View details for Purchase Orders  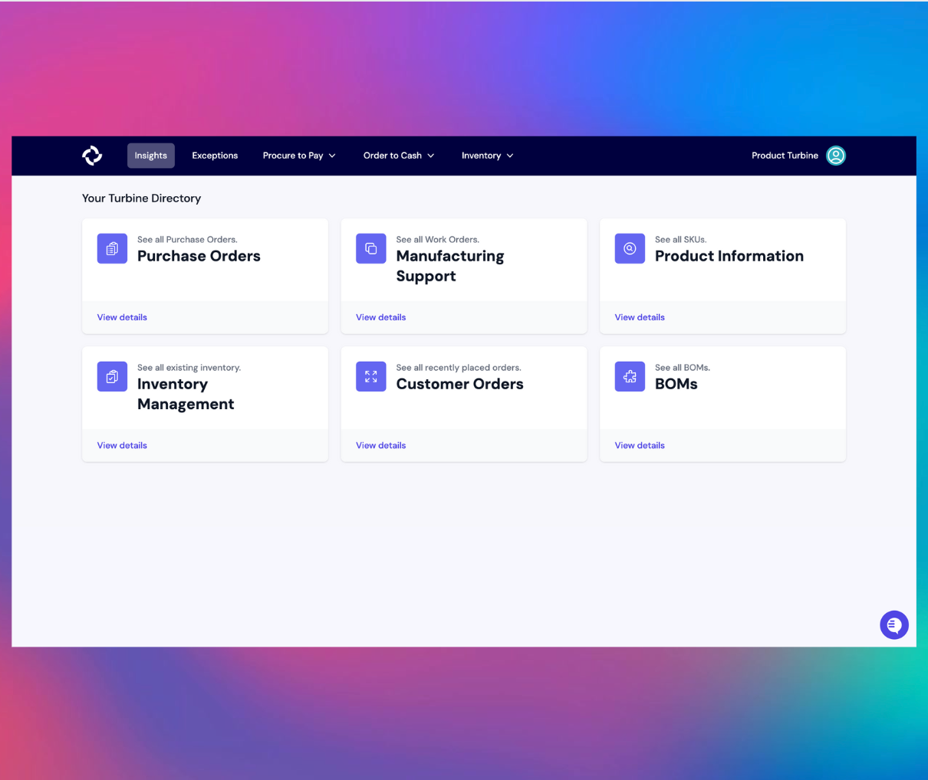(122, 317)
